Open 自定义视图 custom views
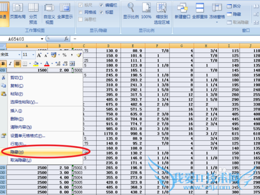Screen dimensions: 260x195 pos(49,14)
